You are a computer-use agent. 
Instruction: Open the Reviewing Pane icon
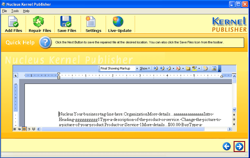click(x=214, y=68)
